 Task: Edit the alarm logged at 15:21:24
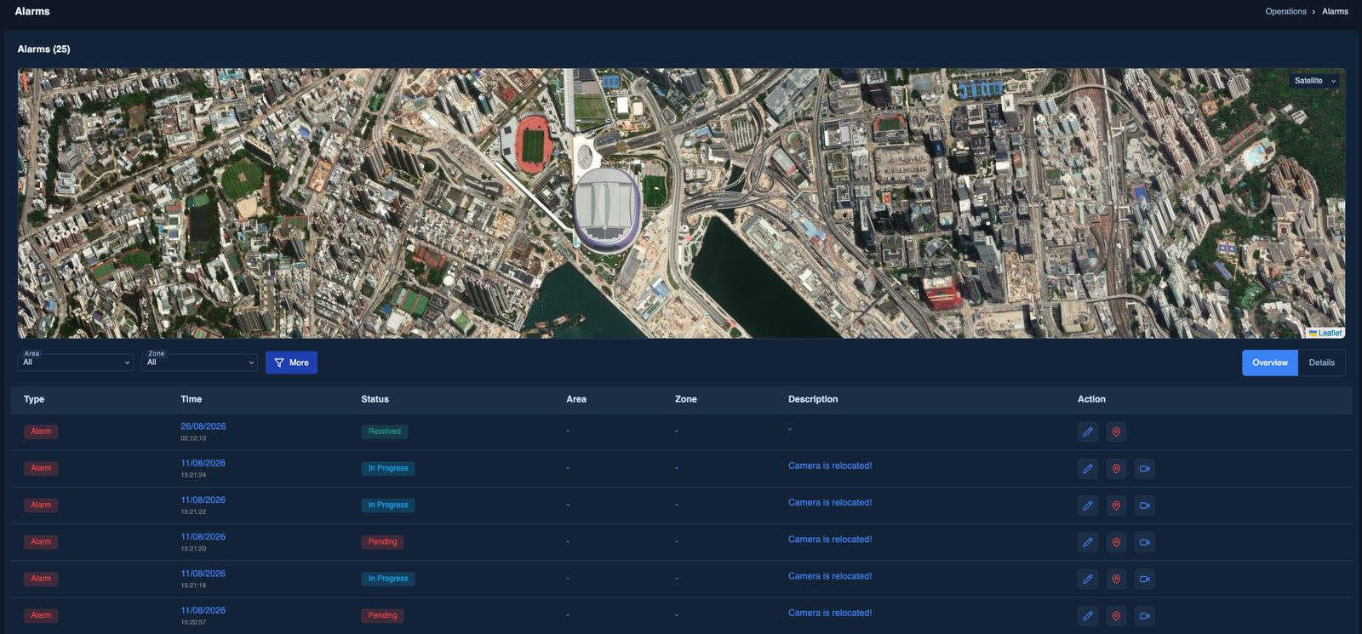(x=1088, y=468)
